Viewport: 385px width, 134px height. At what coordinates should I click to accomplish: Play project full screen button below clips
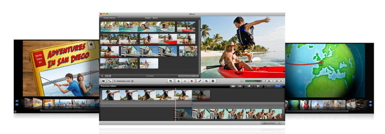point(104,76)
